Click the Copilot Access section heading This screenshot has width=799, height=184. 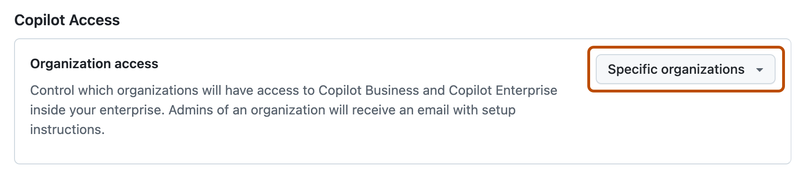click(67, 20)
